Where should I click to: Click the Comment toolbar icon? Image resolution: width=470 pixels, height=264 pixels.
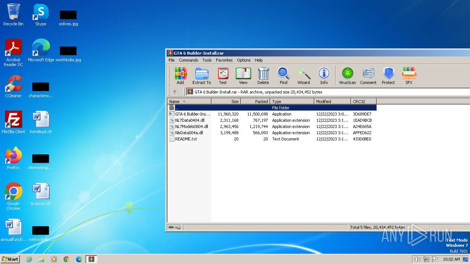(x=368, y=76)
